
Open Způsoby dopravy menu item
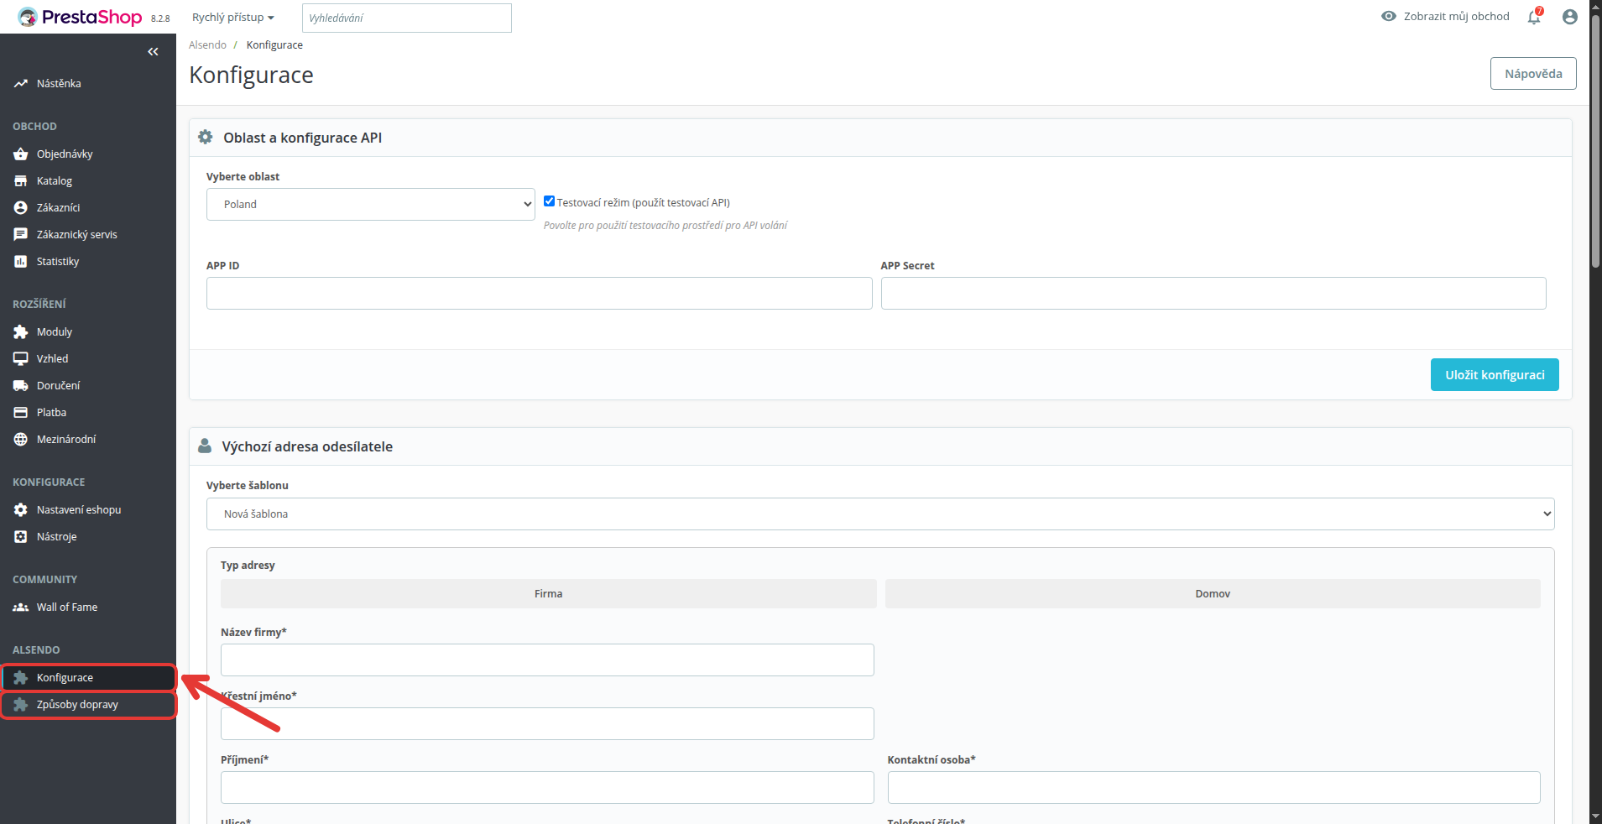(88, 705)
